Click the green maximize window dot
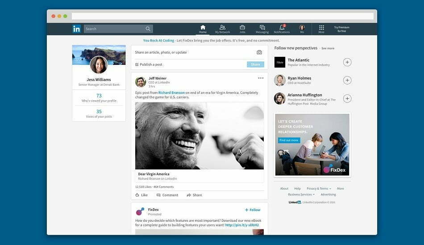The height and width of the screenshot is (245, 424). [x=65, y=16]
